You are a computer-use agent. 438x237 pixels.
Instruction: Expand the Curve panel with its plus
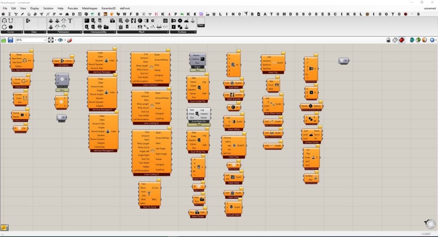tap(22, 32)
